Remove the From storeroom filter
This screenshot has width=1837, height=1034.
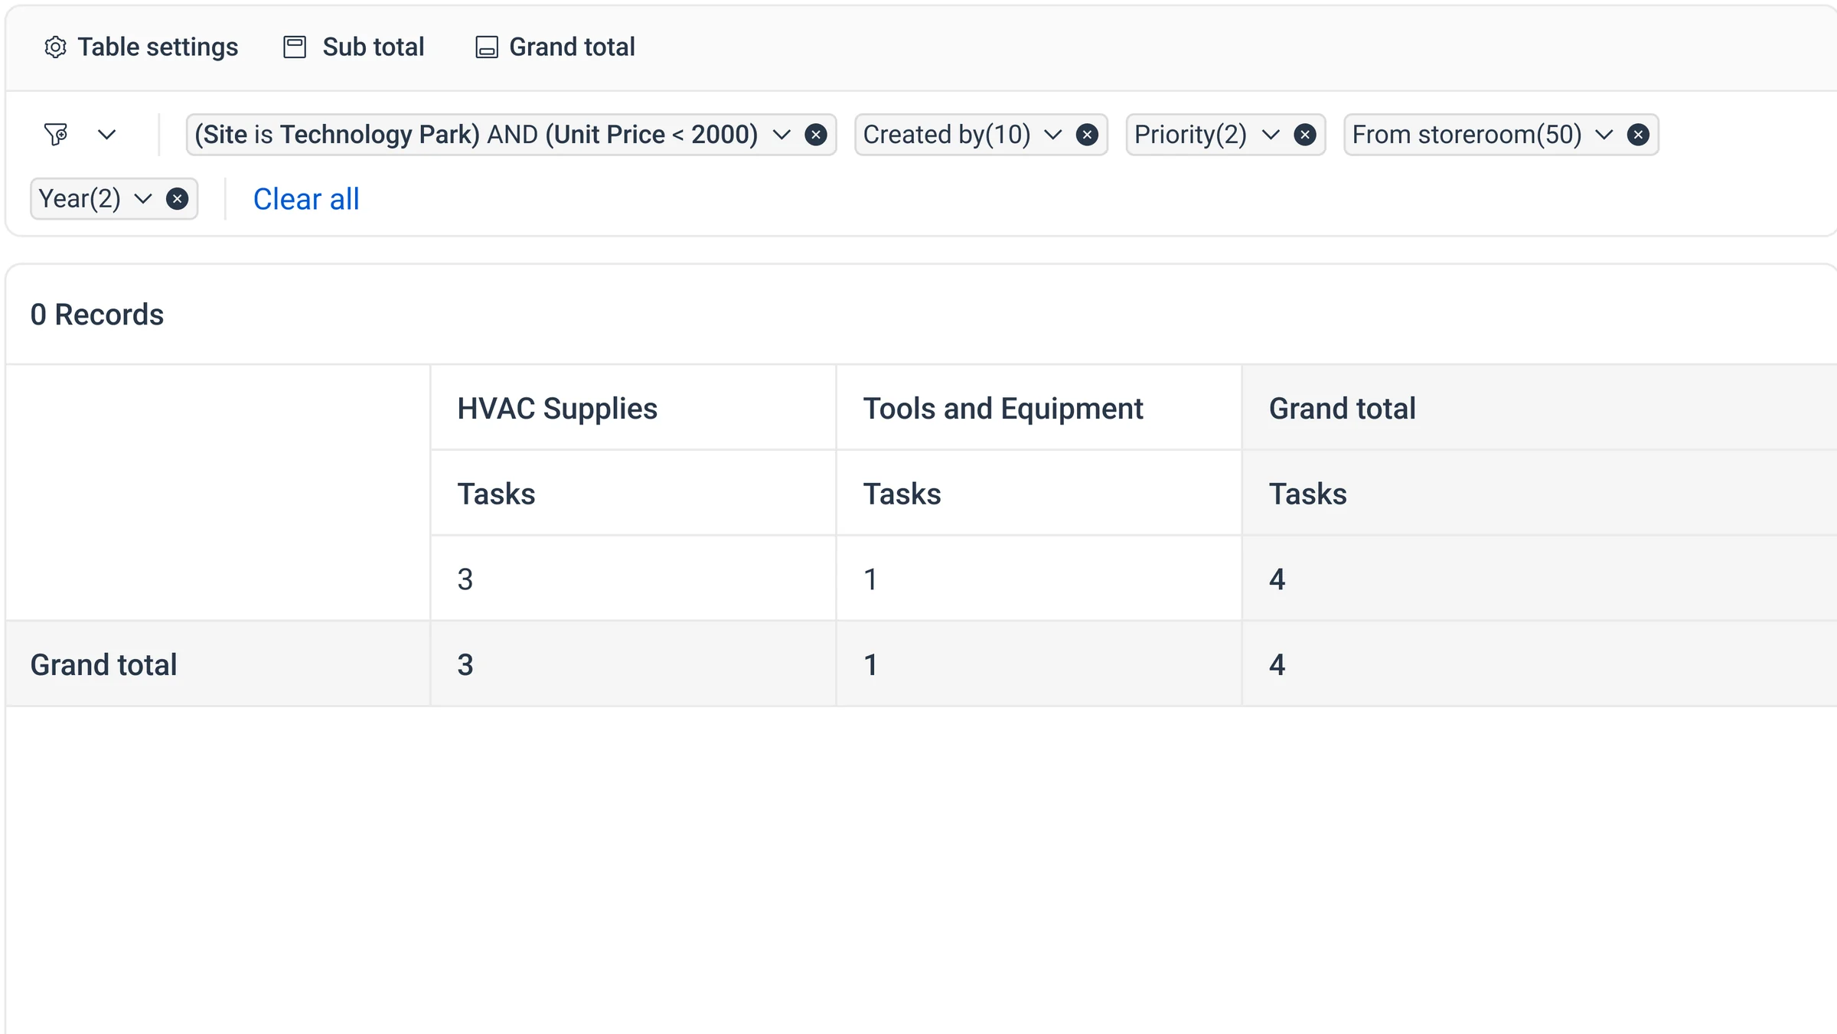pyautogui.click(x=1638, y=135)
